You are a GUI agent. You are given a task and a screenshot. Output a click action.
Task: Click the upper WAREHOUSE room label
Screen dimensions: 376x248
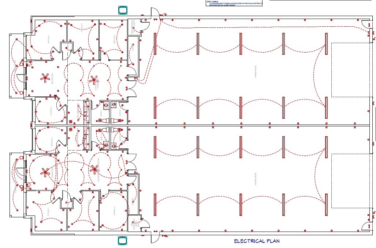coord(256,72)
